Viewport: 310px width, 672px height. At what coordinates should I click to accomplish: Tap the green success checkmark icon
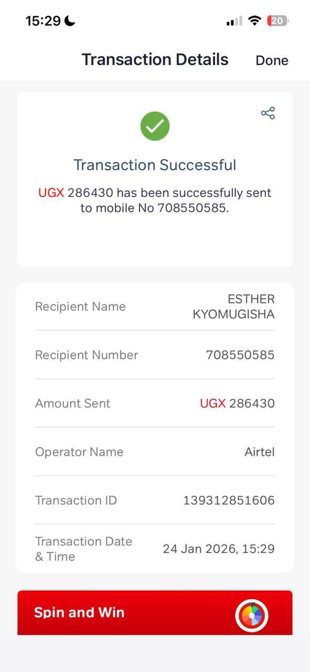[x=155, y=126]
